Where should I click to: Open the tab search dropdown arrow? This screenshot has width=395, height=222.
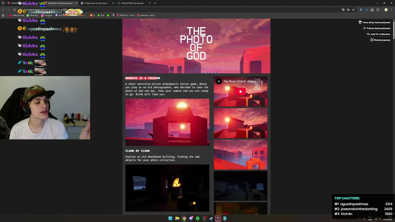coord(3,3)
